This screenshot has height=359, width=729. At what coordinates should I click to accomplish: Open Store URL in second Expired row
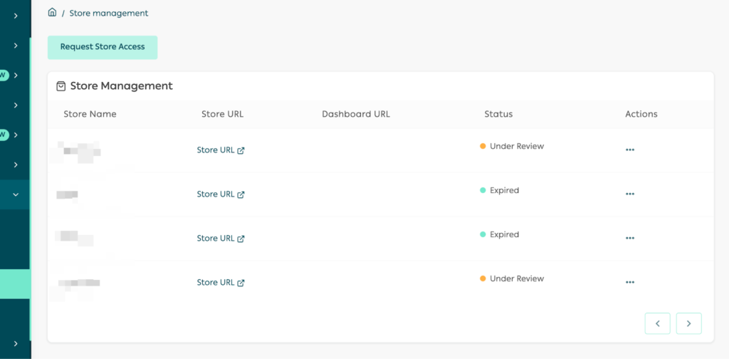click(x=221, y=239)
